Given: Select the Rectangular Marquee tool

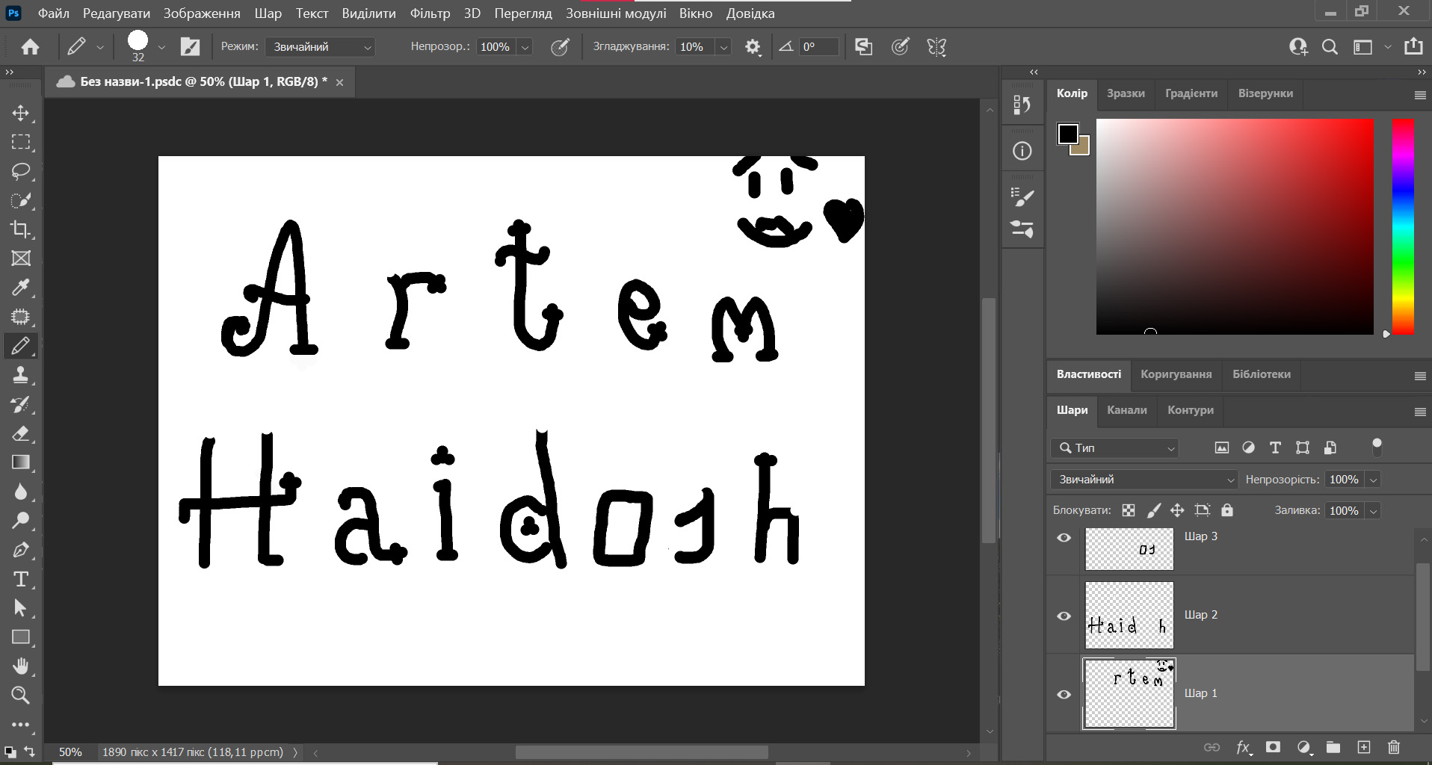Looking at the screenshot, I should click(20, 142).
